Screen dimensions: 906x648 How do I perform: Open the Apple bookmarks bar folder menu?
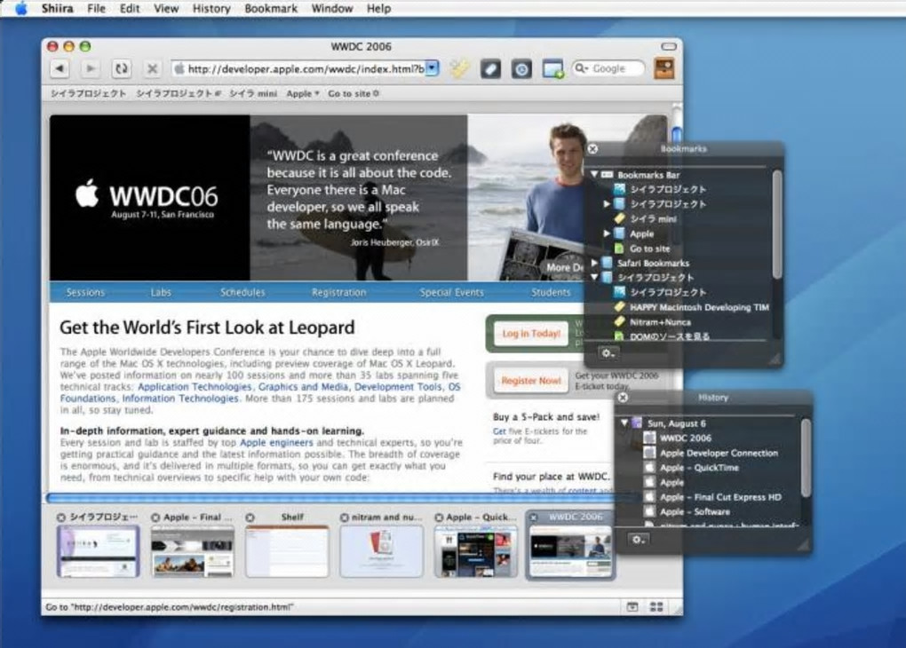click(x=302, y=93)
